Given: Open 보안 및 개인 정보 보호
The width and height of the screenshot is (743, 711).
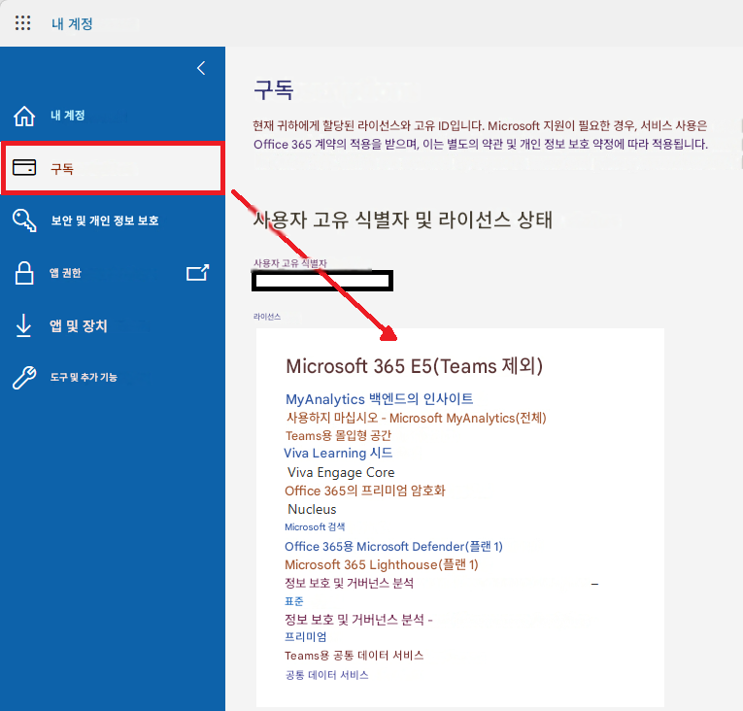Looking at the screenshot, I should tap(105, 220).
